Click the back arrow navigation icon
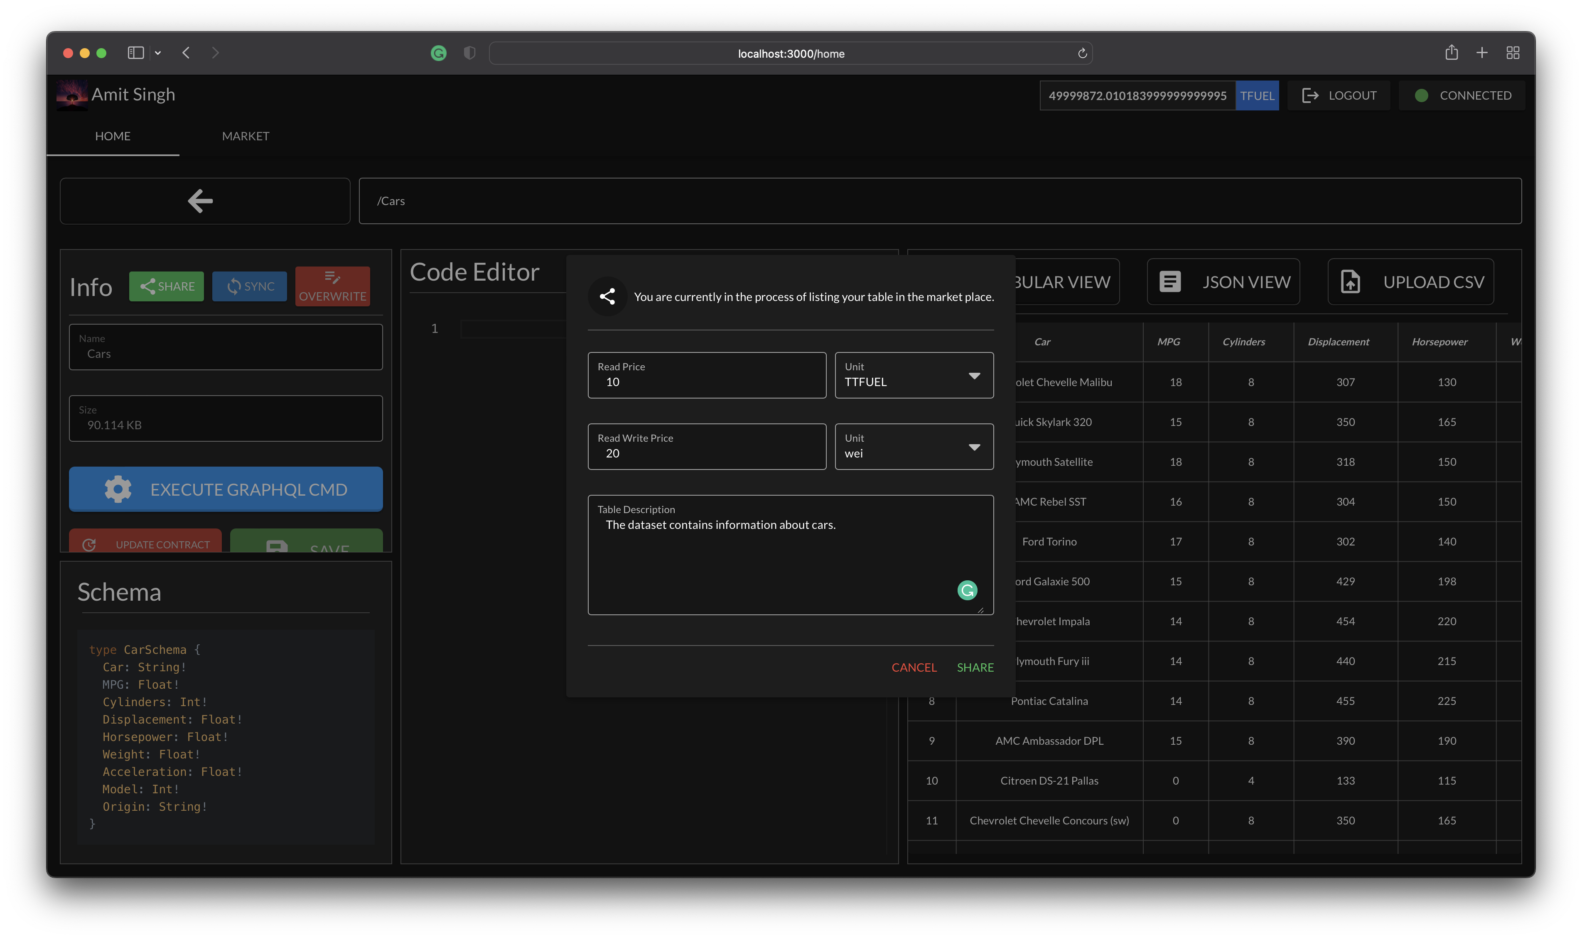The height and width of the screenshot is (939, 1582). pyautogui.click(x=200, y=201)
